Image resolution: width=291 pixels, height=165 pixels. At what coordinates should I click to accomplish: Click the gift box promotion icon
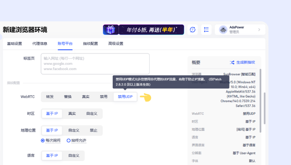pos(111,29)
